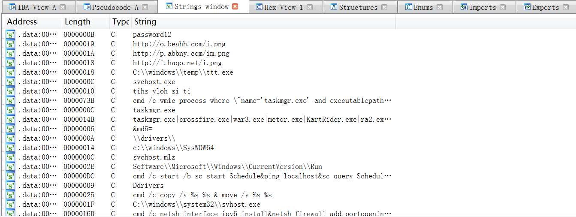Switch to the Imports tab
Image resolution: width=576 pixels, height=217 pixels.
click(483, 7)
